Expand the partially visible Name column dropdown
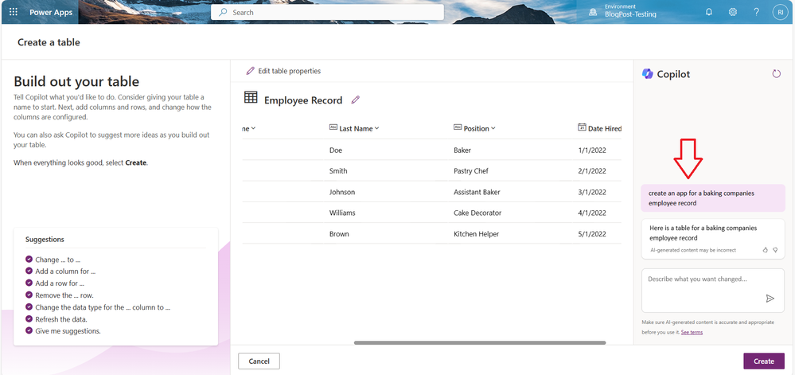Image resolution: width=795 pixels, height=375 pixels. tap(253, 128)
